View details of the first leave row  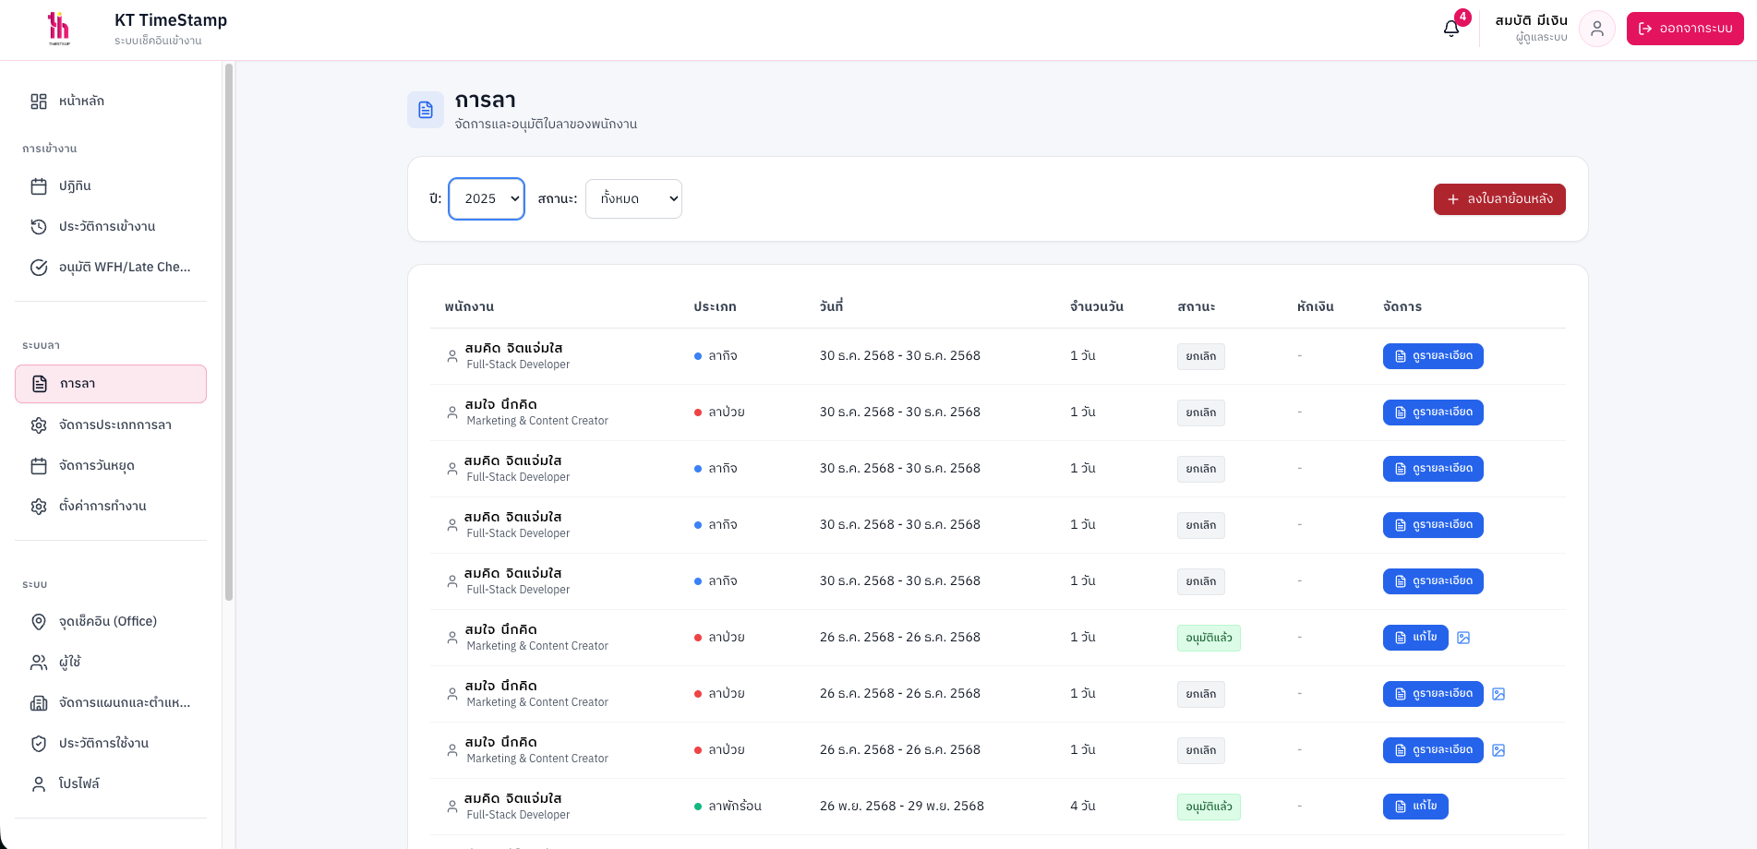point(1432,356)
